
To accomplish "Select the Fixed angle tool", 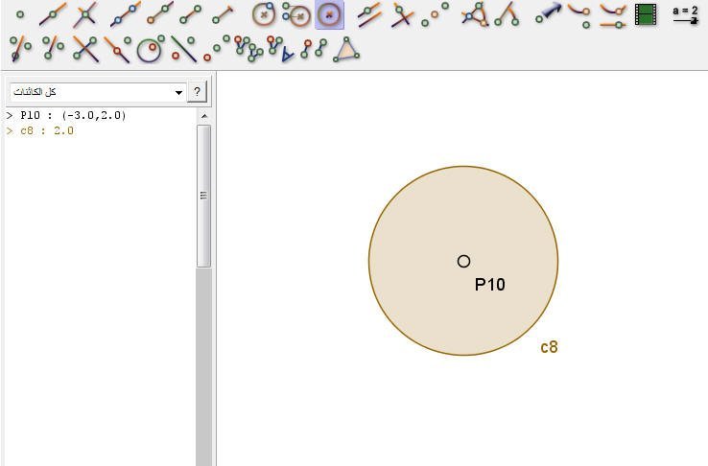I will tap(507, 15).
